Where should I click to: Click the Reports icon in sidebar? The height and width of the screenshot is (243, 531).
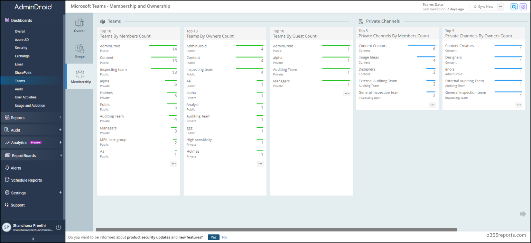(7, 117)
